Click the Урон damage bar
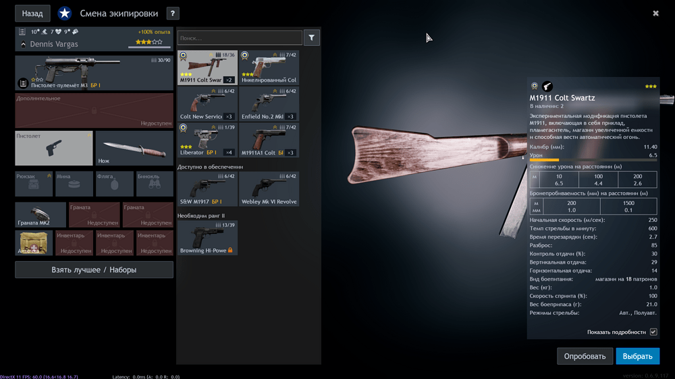Image resolution: width=675 pixels, height=379 pixels. pos(593,160)
